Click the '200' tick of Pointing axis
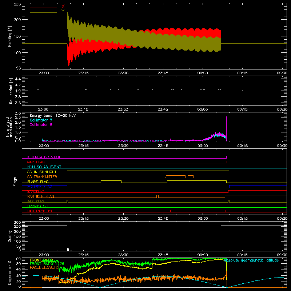Screen dimensions: 291x291 pyautogui.click(x=17, y=20)
